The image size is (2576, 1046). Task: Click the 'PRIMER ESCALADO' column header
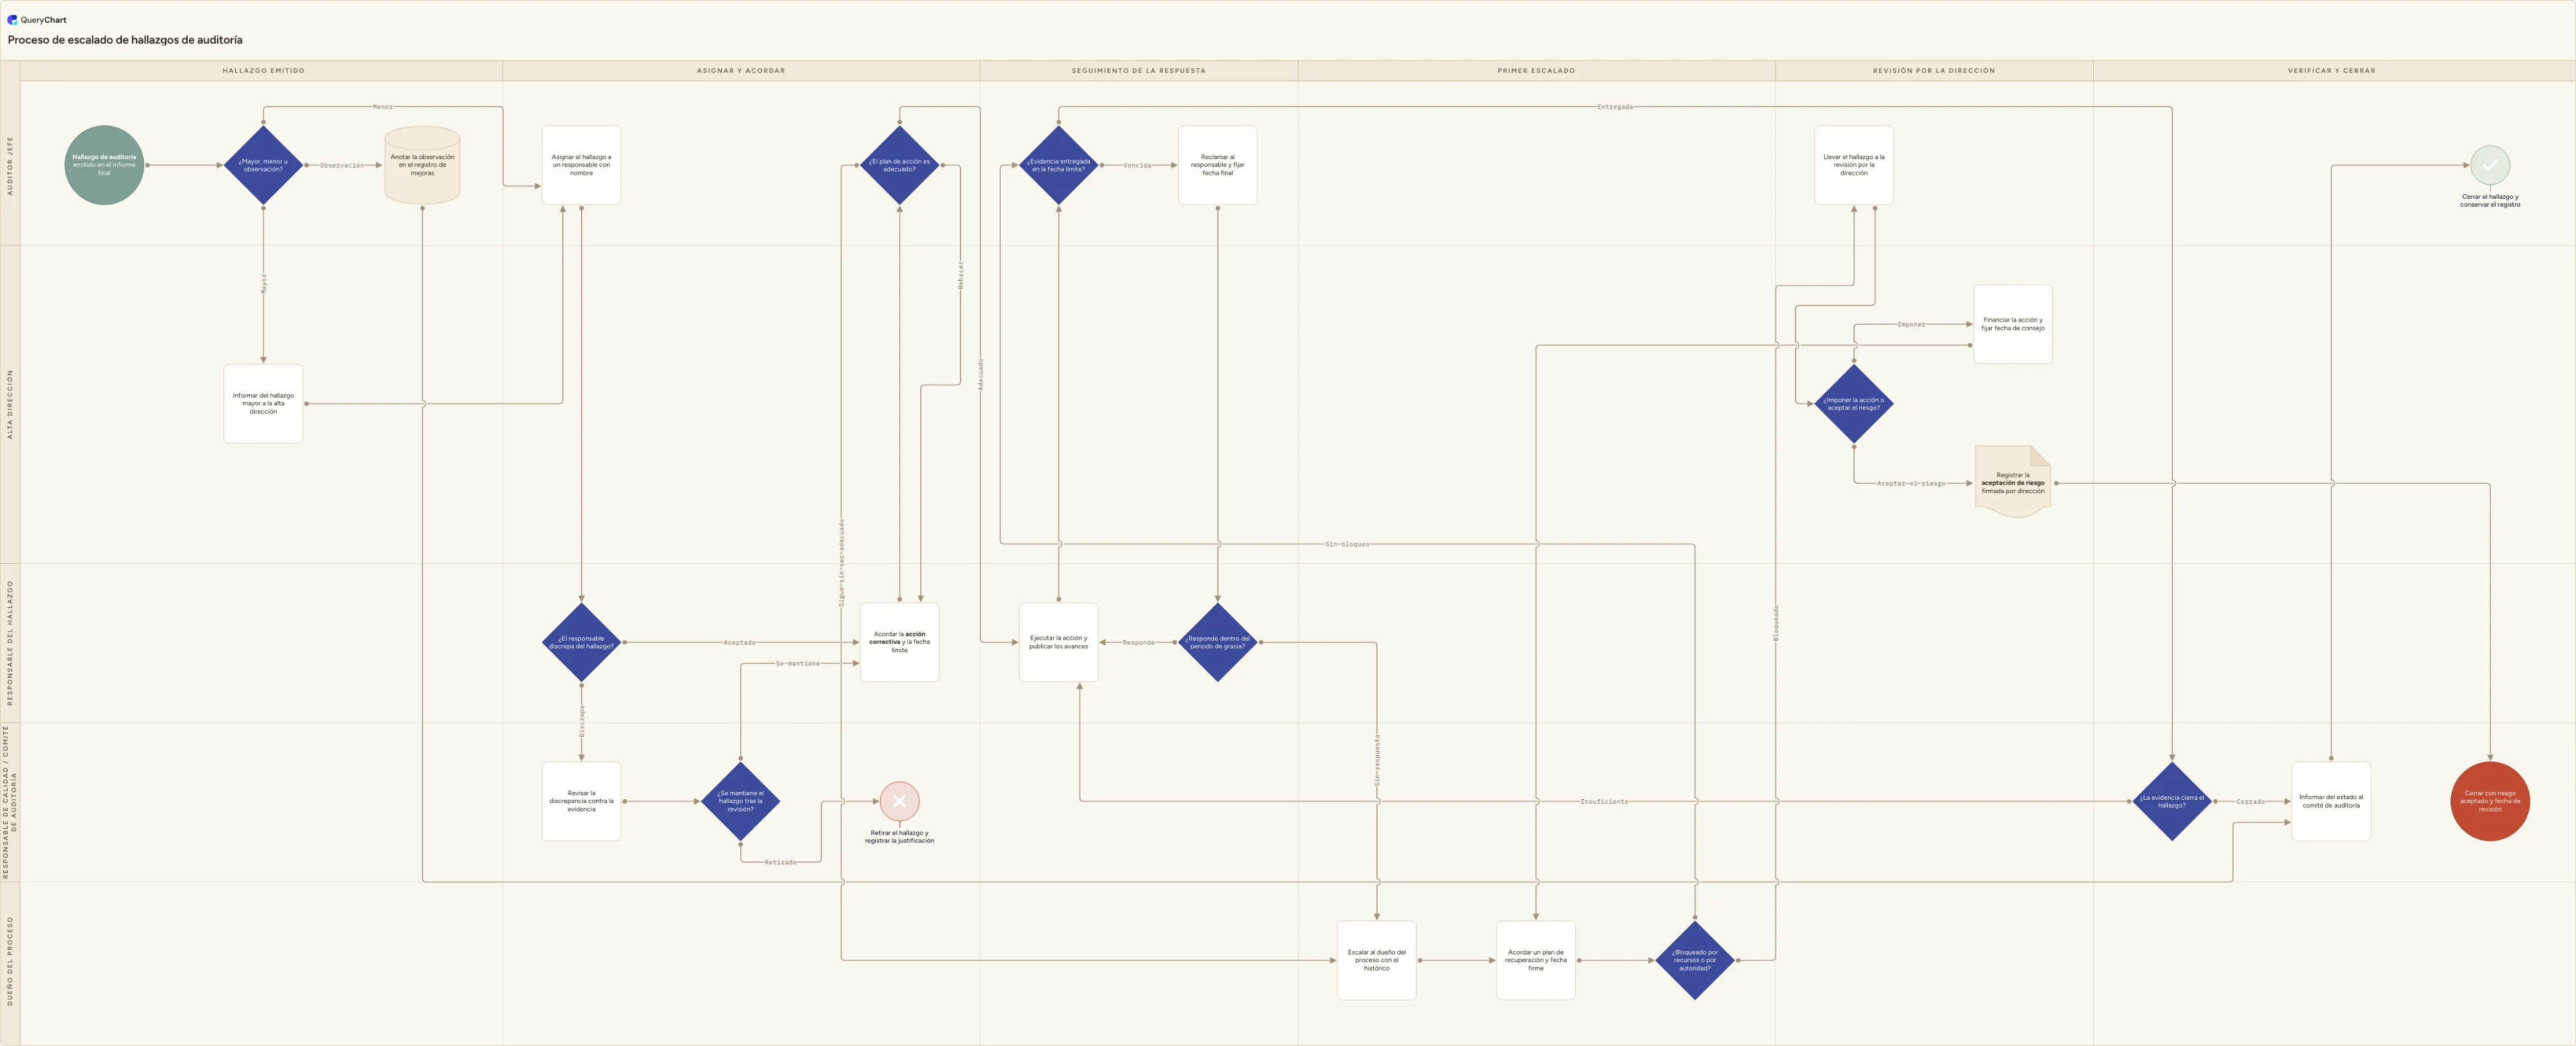coord(1535,71)
